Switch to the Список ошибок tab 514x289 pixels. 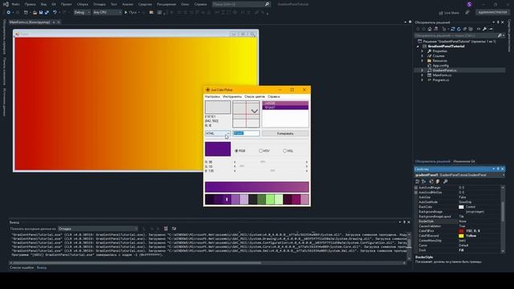coord(22,267)
